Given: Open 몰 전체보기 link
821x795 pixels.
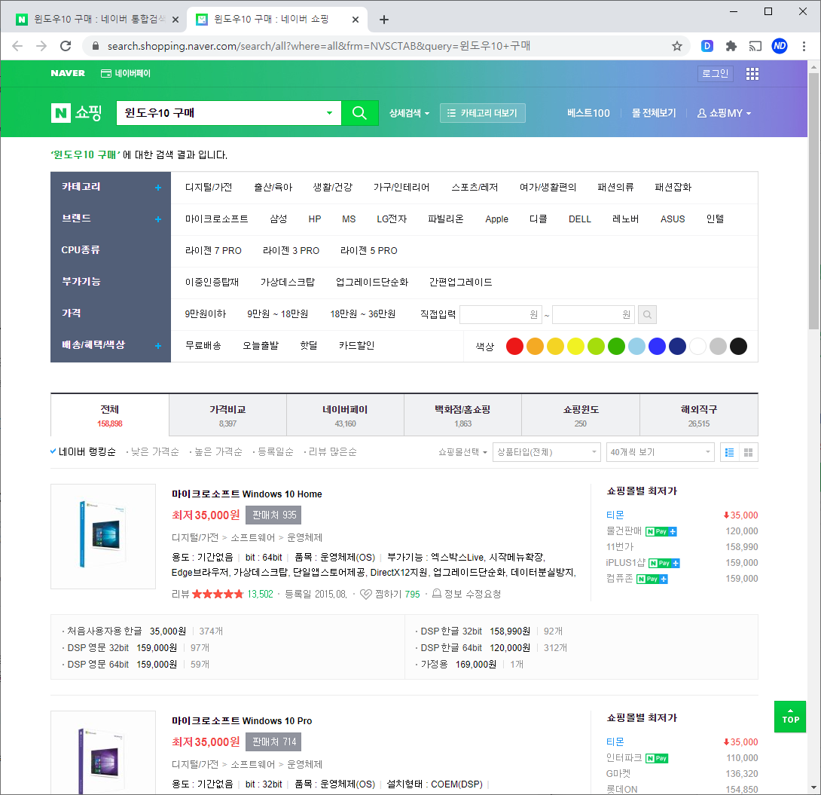Looking at the screenshot, I should pyautogui.click(x=654, y=113).
